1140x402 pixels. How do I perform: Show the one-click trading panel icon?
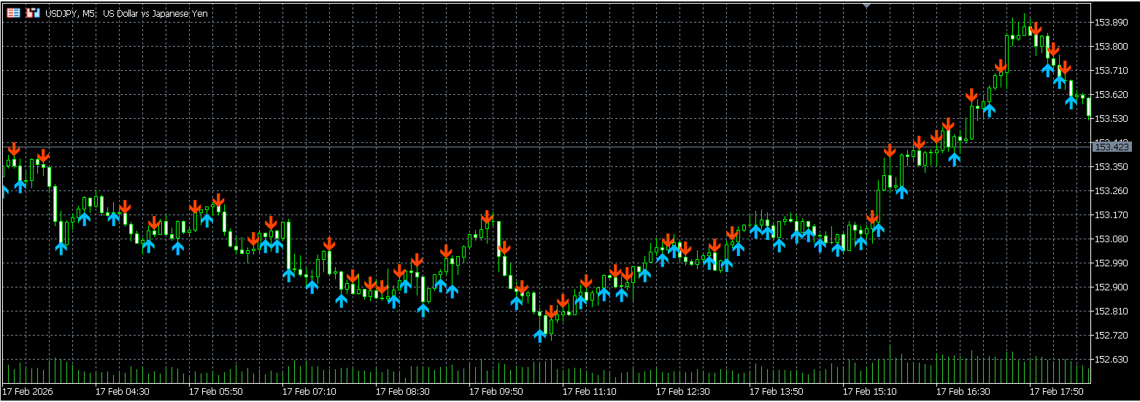[32, 13]
